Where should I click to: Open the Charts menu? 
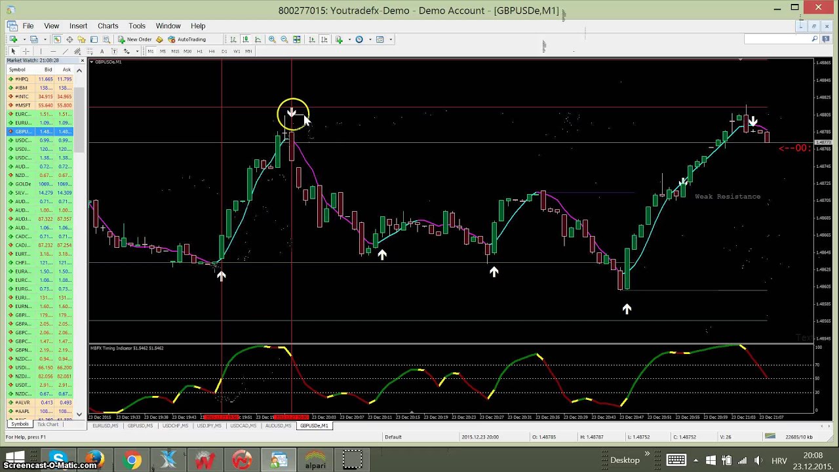point(108,26)
